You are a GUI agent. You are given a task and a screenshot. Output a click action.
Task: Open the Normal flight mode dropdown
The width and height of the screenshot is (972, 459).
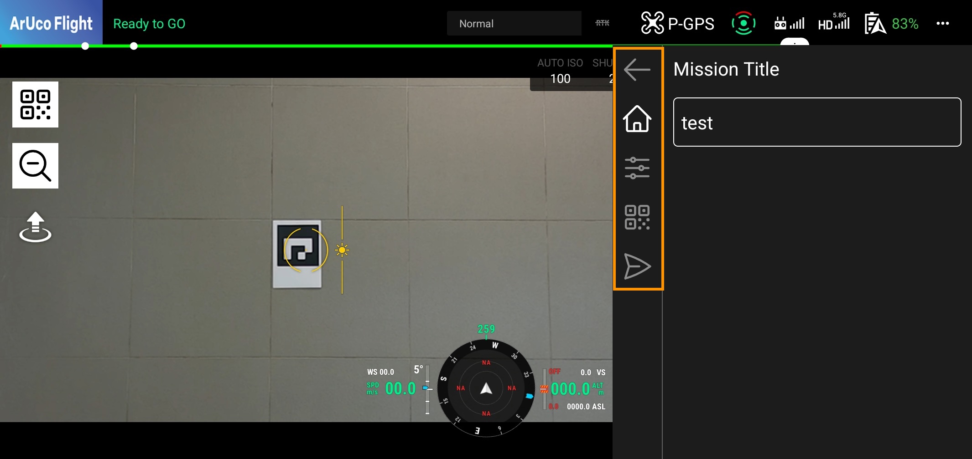tap(514, 23)
